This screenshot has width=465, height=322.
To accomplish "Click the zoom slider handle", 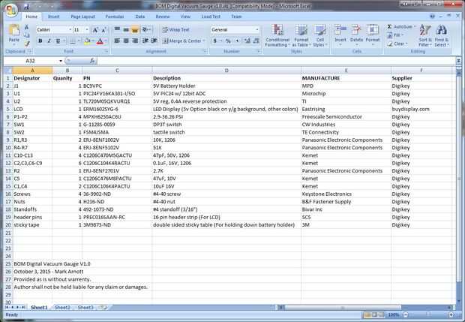I will [x=428, y=315].
